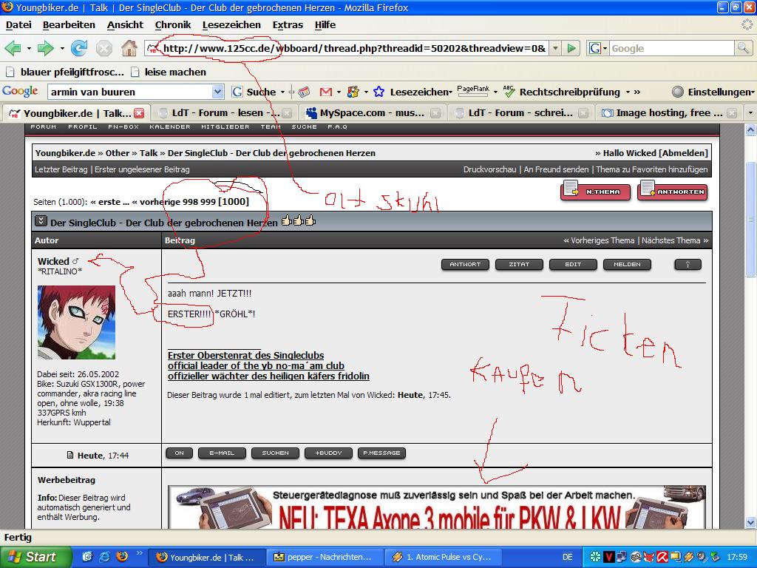Click the green Go arrow

(571, 48)
